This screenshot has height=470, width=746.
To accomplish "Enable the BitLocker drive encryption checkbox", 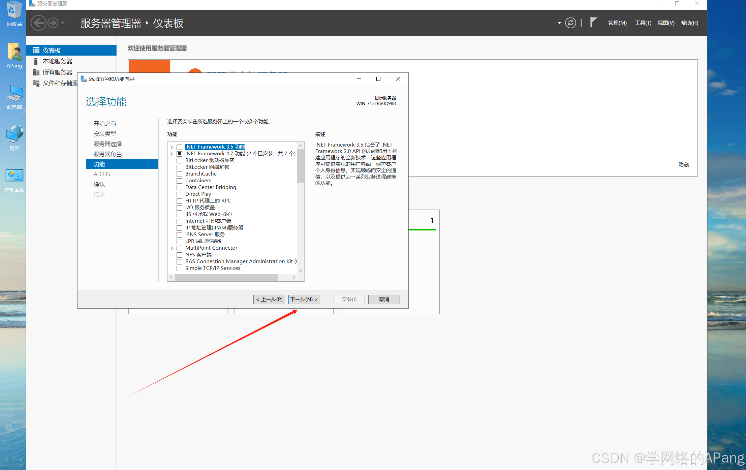I will point(180,161).
